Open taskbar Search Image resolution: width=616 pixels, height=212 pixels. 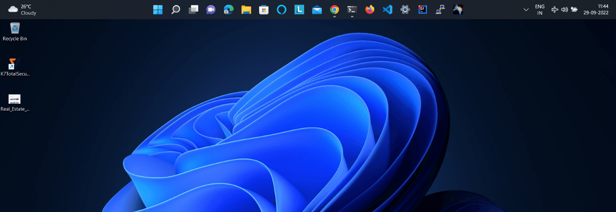176,10
